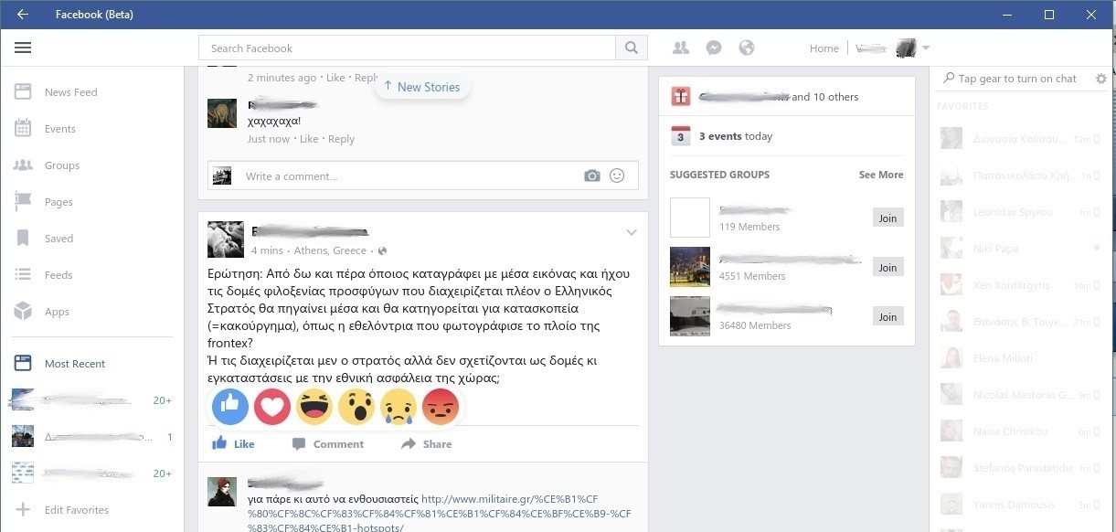Image resolution: width=1116 pixels, height=532 pixels.
Task: Like the χαχαχαχα comment
Action: coord(309,139)
